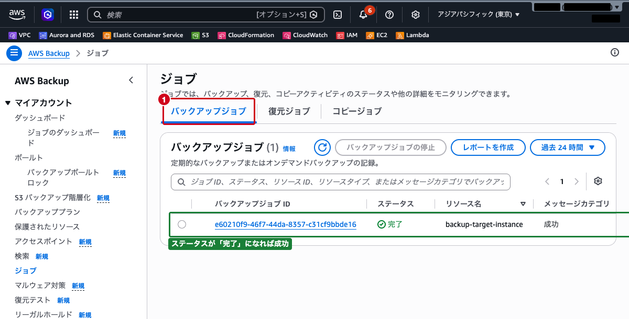
Task: Open ジョブ in sidebar
Action: click(26, 270)
